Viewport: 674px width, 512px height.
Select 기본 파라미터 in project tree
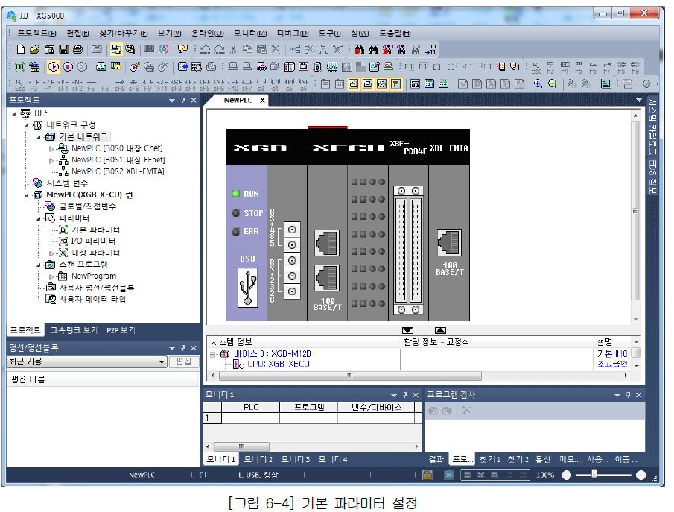coord(95,230)
